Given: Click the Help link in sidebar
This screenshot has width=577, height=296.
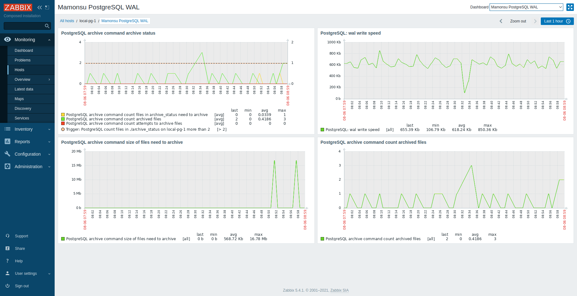Looking at the screenshot, I should pyautogui.click(x=19, y=261).
